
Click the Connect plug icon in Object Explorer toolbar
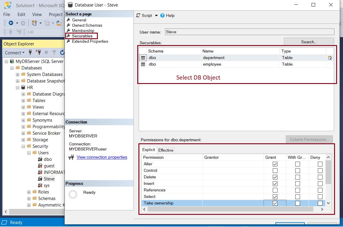(30, 53)
